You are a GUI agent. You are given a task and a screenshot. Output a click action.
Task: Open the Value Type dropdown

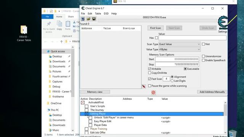coord(180,49)
